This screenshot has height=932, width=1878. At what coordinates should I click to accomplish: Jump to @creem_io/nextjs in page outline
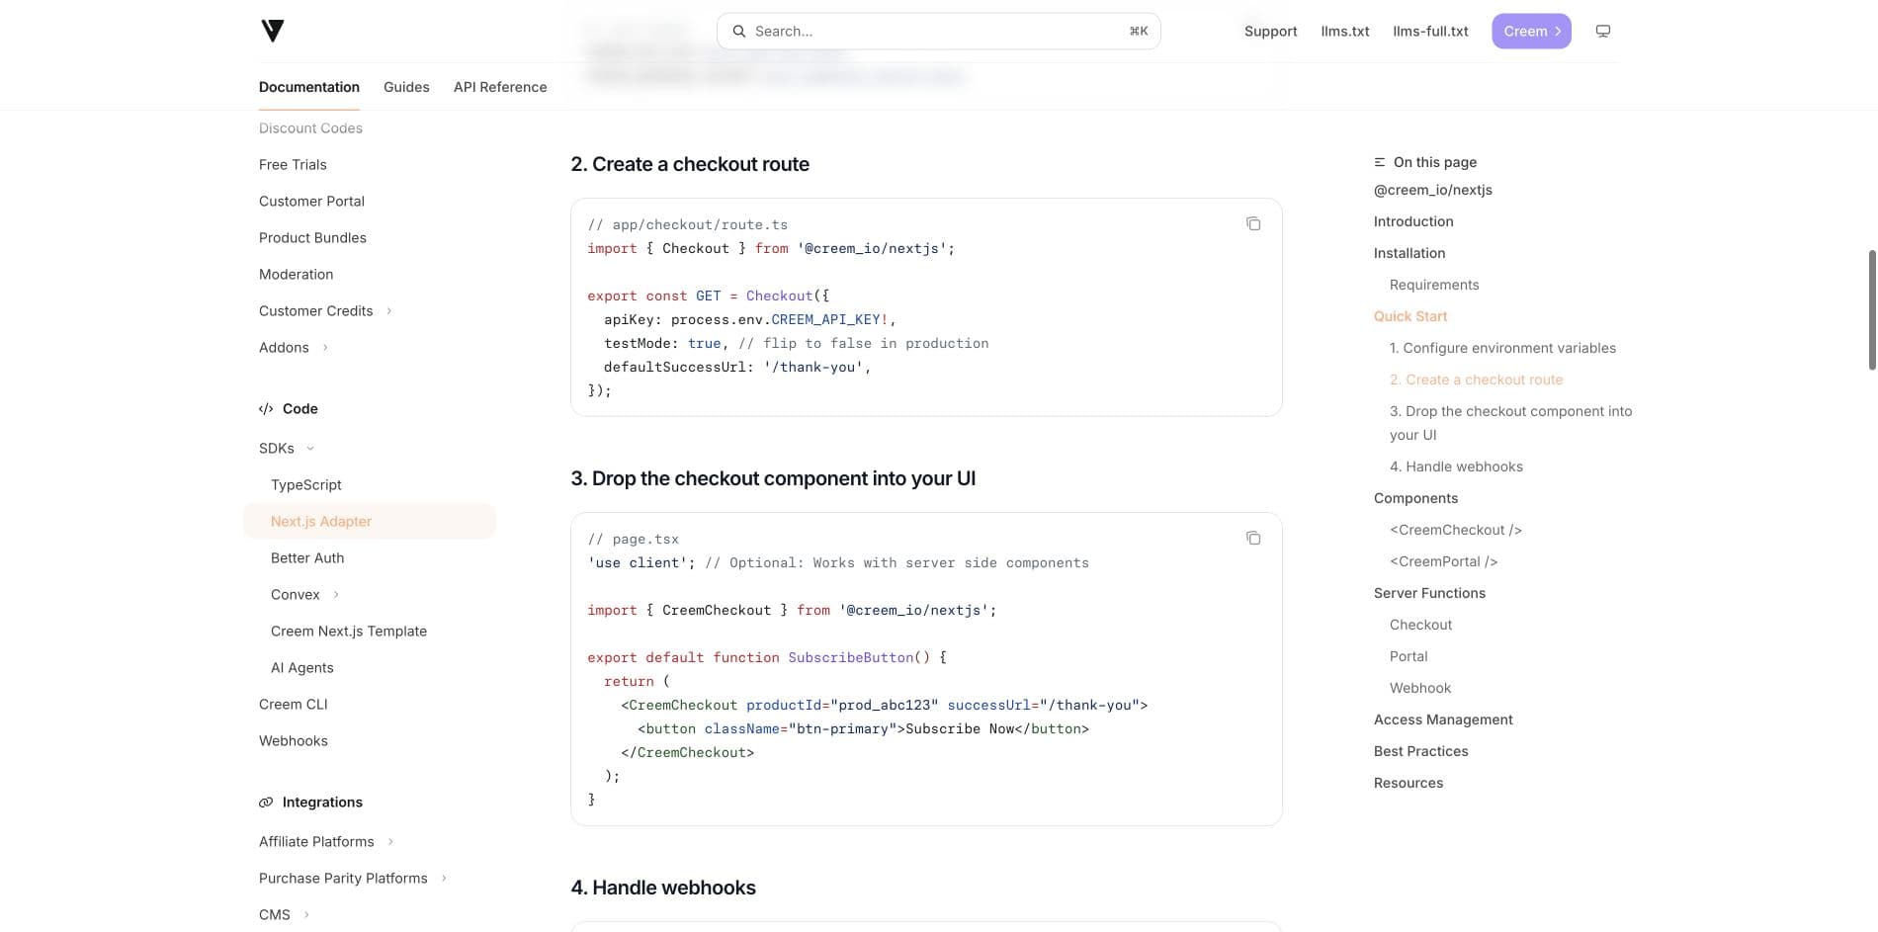click(x=1433, y=190)
